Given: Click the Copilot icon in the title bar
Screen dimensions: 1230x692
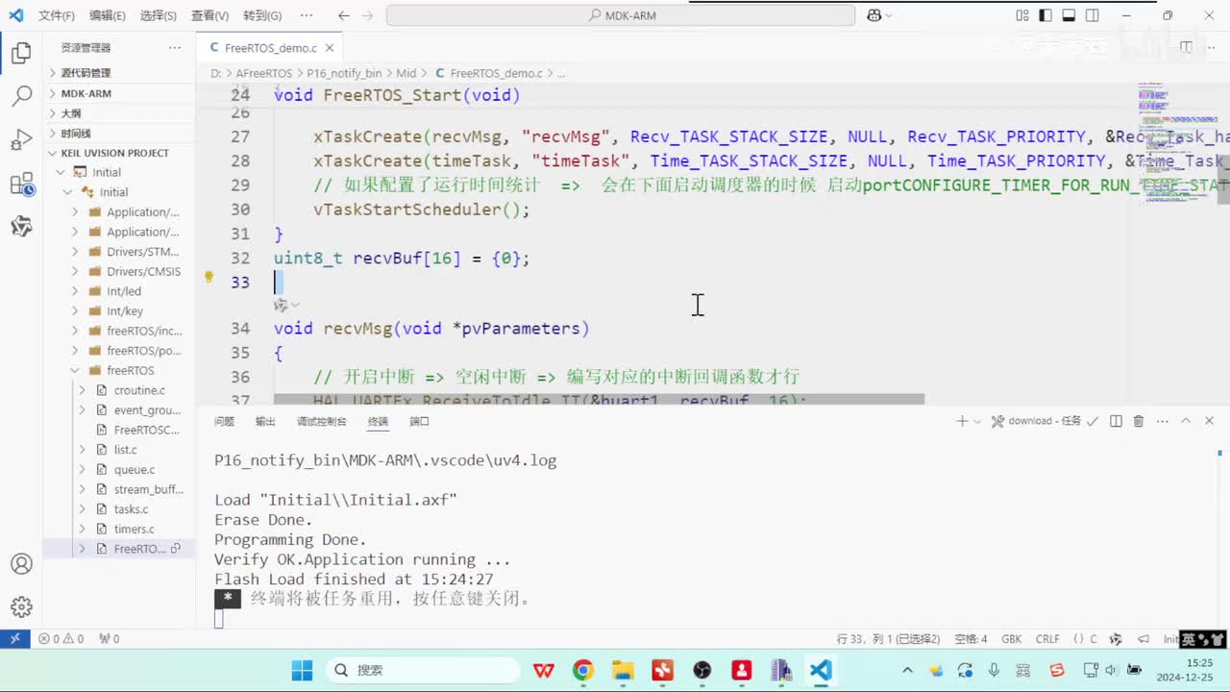Looking at the screenshot, I should click(874, 15).
